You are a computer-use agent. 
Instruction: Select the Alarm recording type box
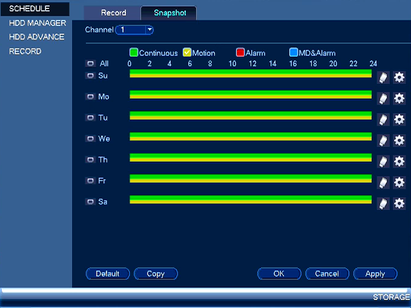click(240, 53)
